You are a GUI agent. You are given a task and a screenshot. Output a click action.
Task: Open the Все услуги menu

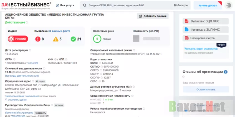(65, 5)
